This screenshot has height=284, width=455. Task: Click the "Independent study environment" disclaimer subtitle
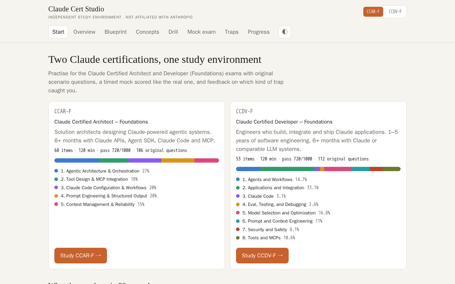coord(121,17)
